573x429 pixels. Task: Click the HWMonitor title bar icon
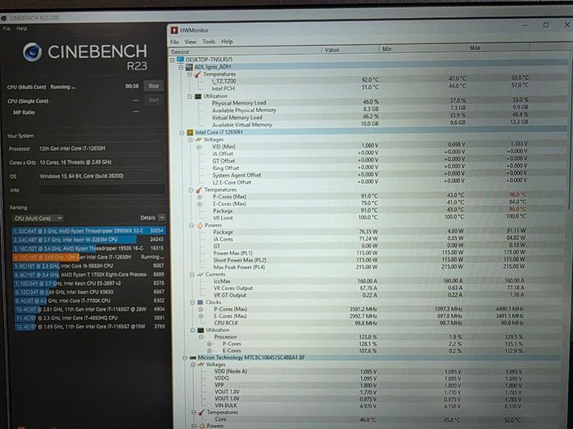[x=174, y=30]
